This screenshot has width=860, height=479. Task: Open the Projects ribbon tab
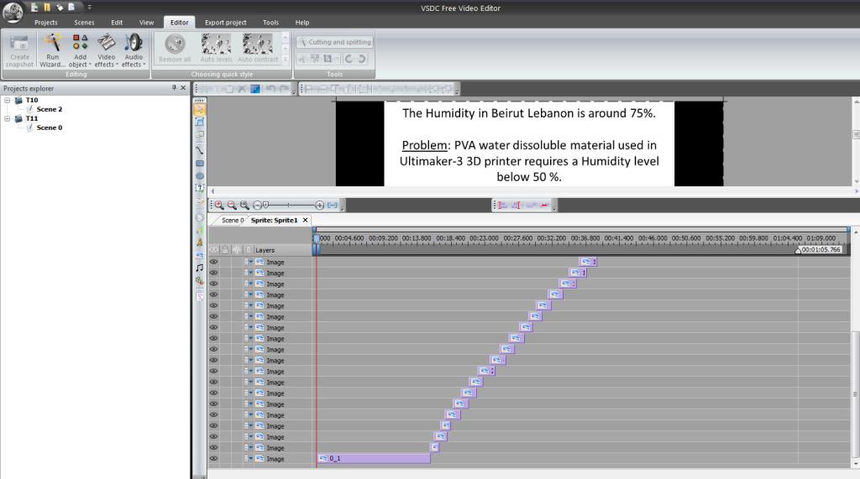pyautogui.click(x=45, y=23)
